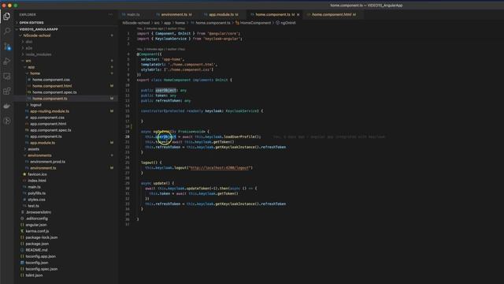The width and height of the screenshot is (504, 284).
Task: Open the Explorer view in activity bar
Action: point(7,16)
